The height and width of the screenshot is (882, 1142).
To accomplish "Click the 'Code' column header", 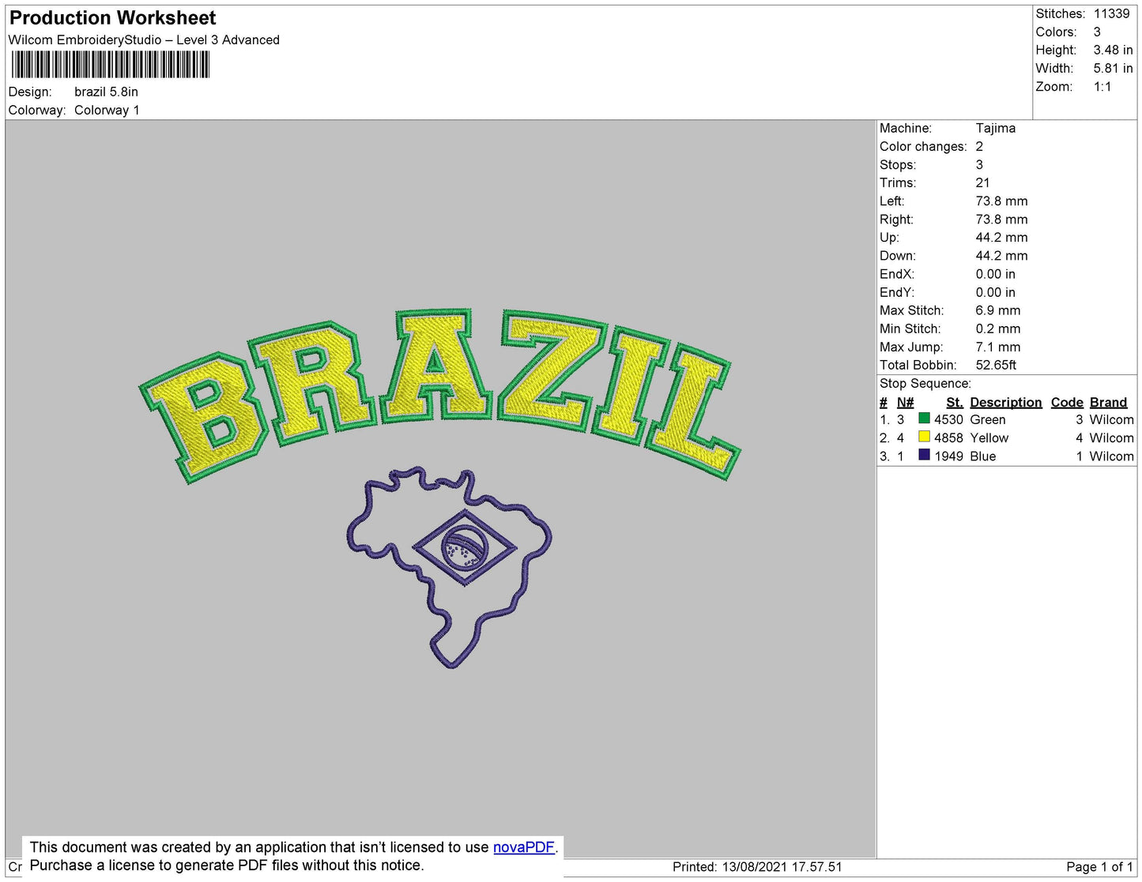I will tap(1067, 402).
